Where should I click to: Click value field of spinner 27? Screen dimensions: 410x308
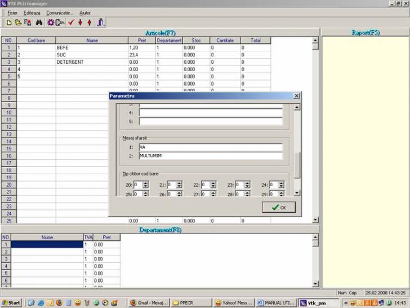tap(206, 194)
